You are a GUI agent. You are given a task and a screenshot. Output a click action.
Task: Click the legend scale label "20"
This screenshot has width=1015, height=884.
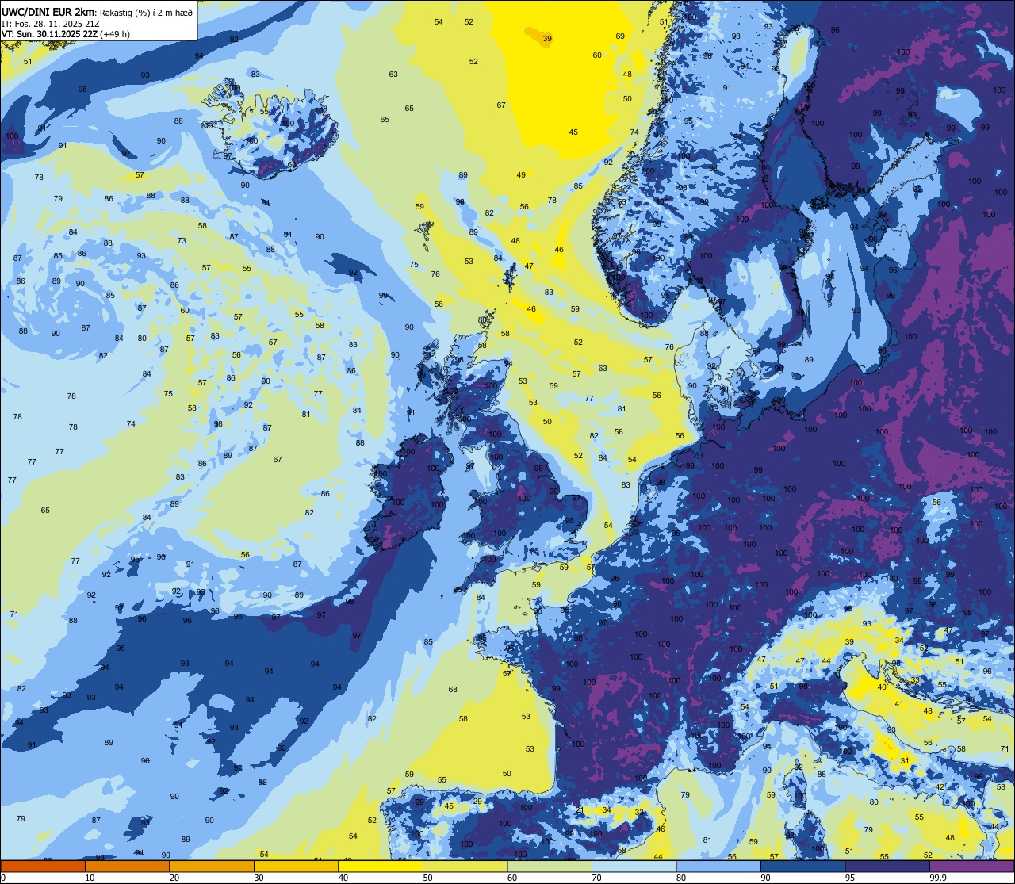point(174,878)
